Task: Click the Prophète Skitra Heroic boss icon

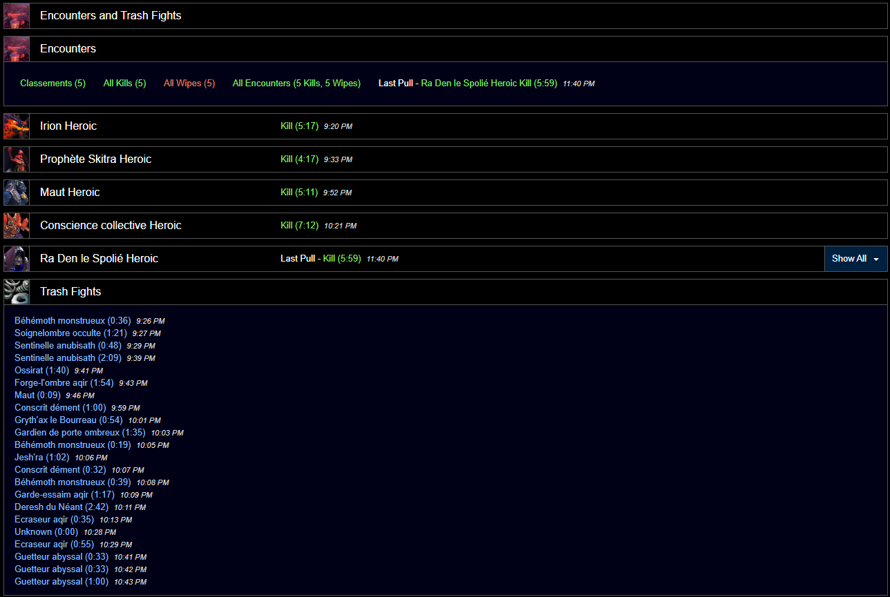Action: 17,159
